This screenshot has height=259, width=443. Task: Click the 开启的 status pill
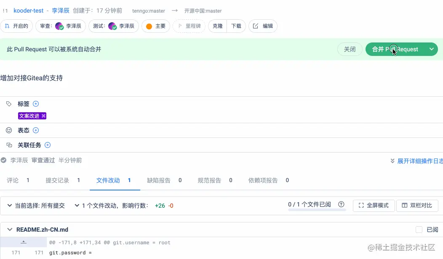click(16, 26)
